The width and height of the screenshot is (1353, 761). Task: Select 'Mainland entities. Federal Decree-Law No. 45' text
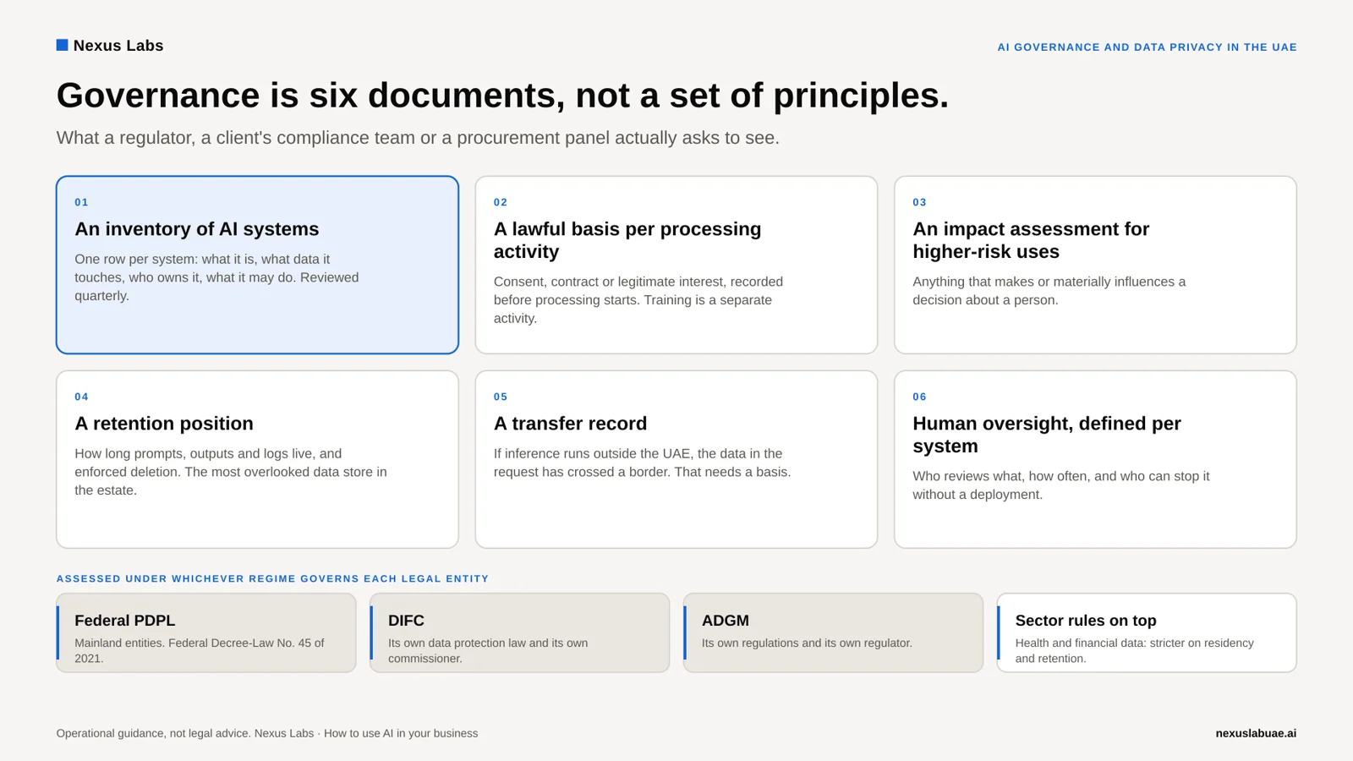pos(199,650)
